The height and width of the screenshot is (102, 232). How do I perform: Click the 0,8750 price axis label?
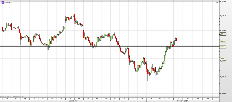[x=223, y=16]
